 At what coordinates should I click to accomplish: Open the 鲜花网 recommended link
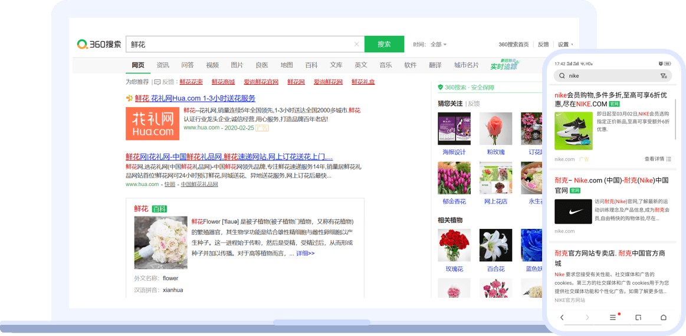tap(296, 82)
